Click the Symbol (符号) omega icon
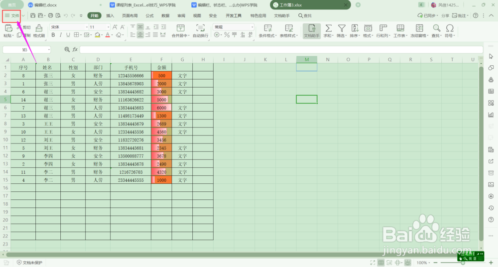The height and width of the screenshot is (267, 498). point(449,28)
